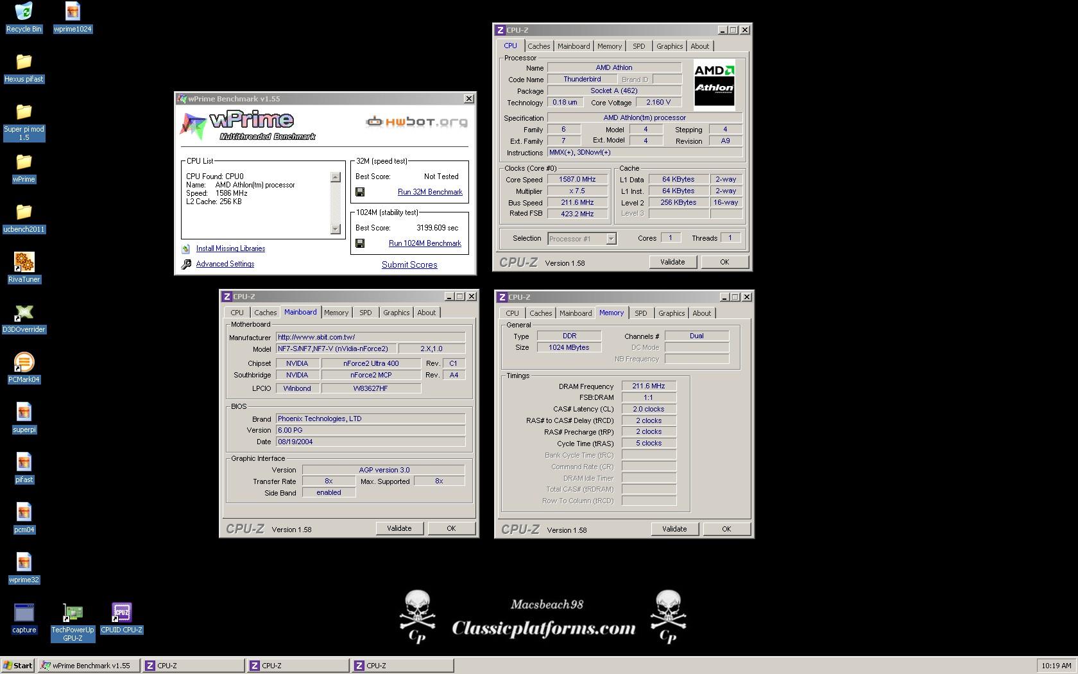This screenshot has height=674, width=1078.
Task: Select the Hexus pifast folder icon
Action: (x=24, y=62)
